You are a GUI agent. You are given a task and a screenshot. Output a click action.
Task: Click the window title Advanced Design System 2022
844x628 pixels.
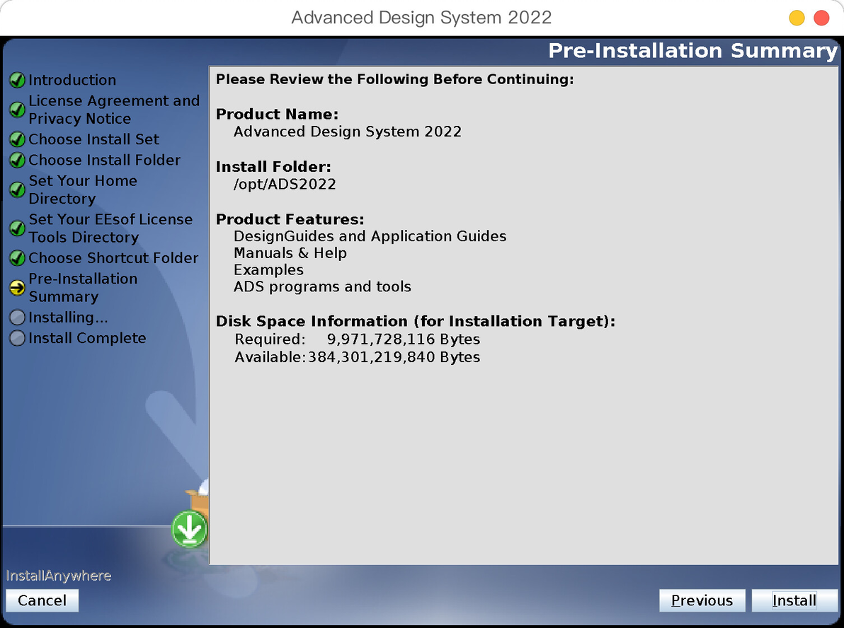click(x=421, y=18)
